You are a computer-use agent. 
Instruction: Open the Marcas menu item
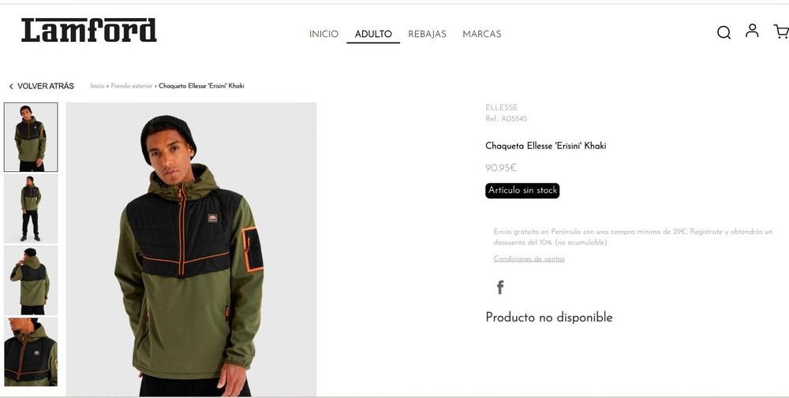click(481, 34)
